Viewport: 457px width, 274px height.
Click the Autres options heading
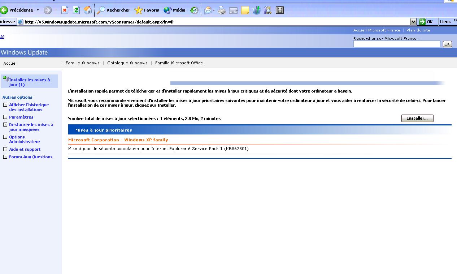17,97
